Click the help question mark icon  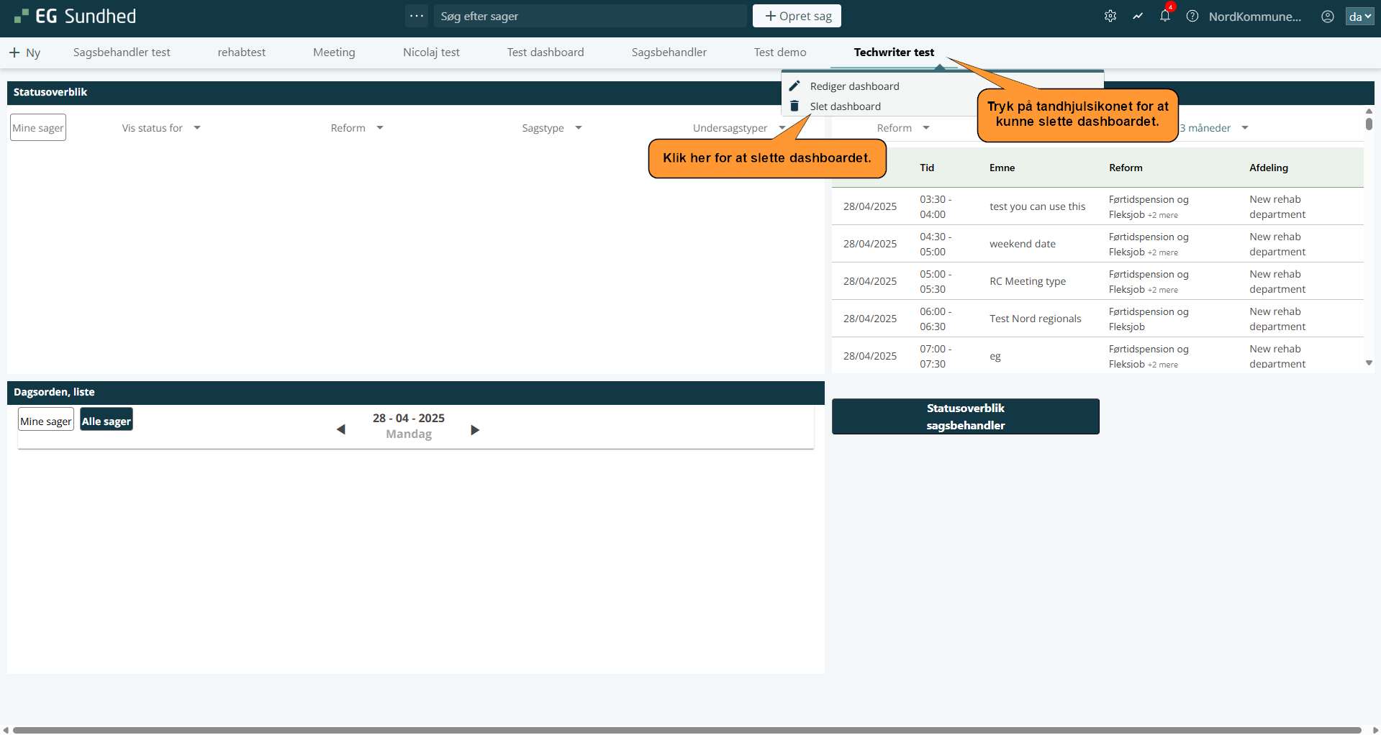1192,16
